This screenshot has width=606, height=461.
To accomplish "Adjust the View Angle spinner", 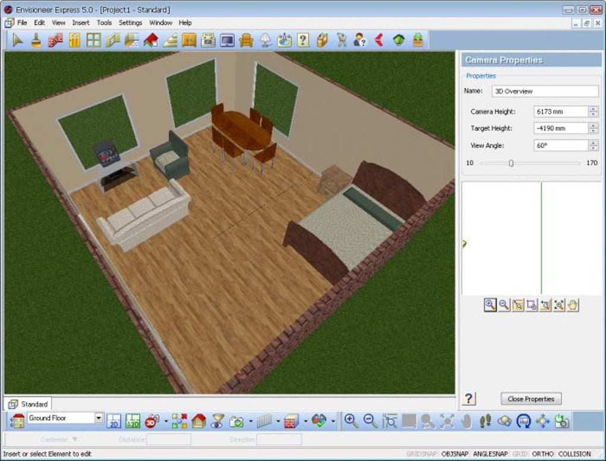I will tap(594, 145).
